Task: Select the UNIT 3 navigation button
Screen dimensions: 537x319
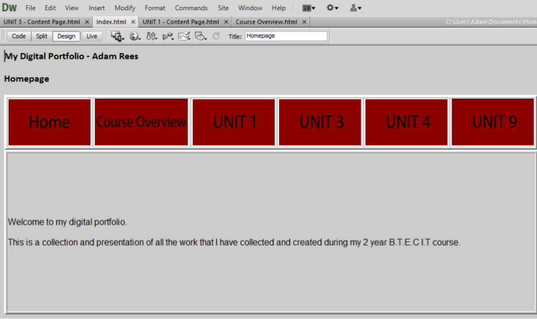Action: 320,122
